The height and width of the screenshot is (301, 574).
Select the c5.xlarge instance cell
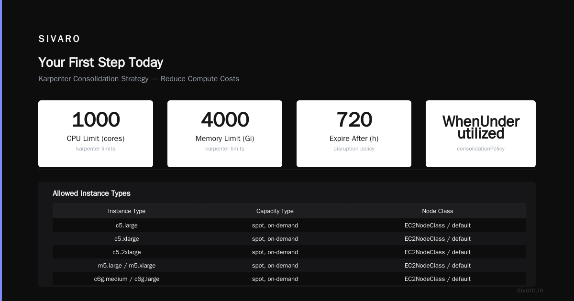pos(127,238)
